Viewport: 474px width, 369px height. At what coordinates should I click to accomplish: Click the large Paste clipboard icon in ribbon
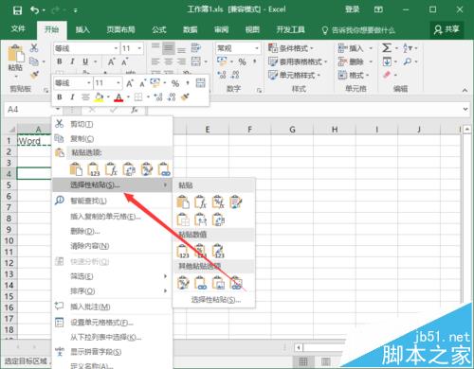point(16,53)
